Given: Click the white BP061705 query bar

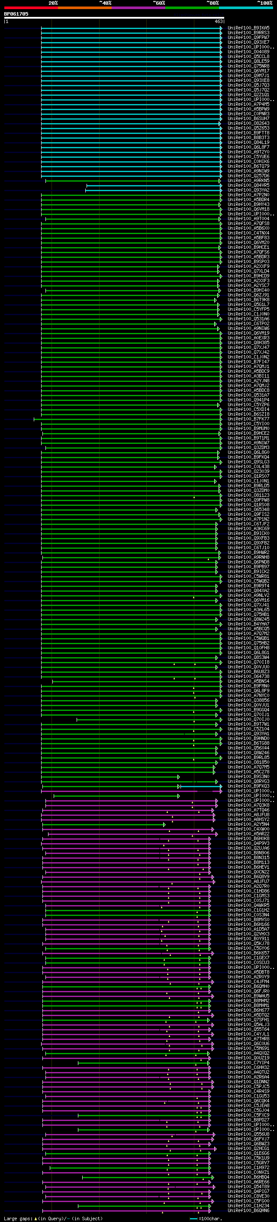Looking at the screenshot, I should tap(114, 17).
